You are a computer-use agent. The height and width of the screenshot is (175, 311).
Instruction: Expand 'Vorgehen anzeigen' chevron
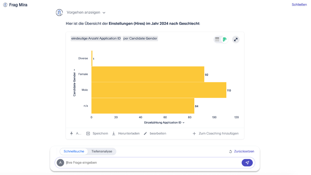pyautogui.click(x=104, y=13)
